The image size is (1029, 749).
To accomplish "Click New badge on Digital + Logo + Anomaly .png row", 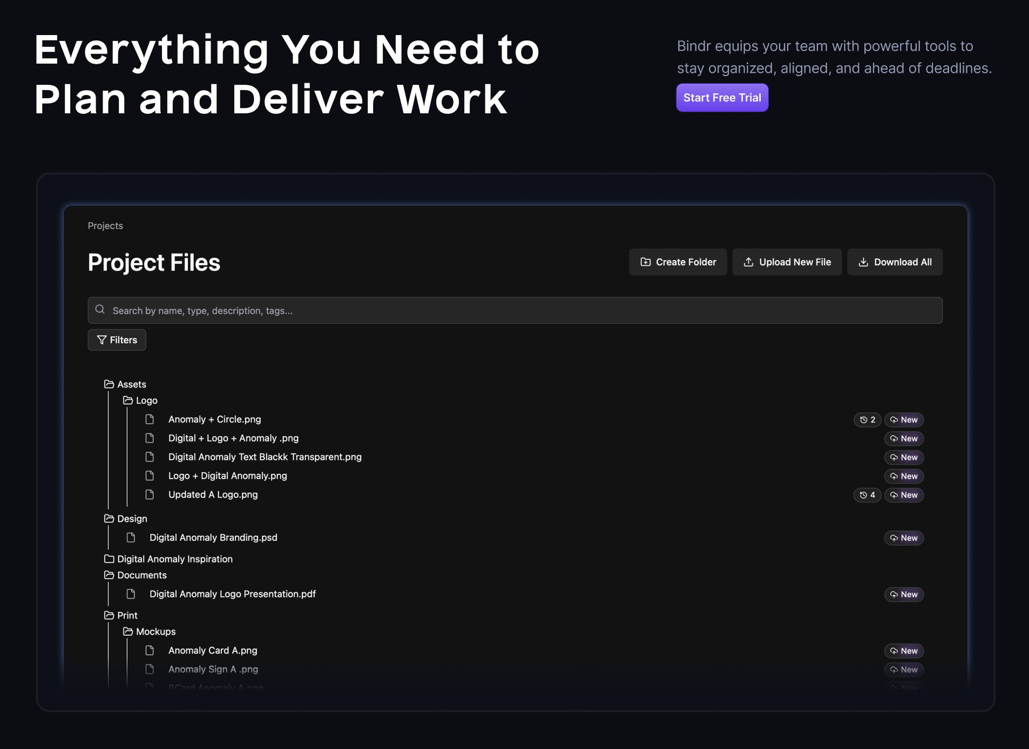I will click(904, 439).
